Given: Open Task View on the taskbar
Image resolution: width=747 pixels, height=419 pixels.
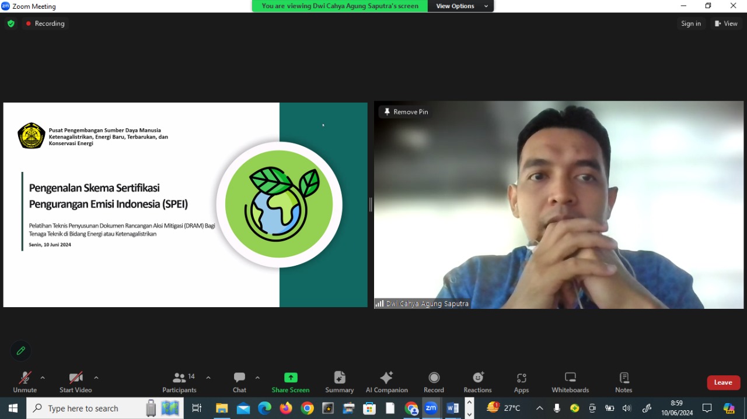Looking at the screenshot, I should [x=197, y=409].
